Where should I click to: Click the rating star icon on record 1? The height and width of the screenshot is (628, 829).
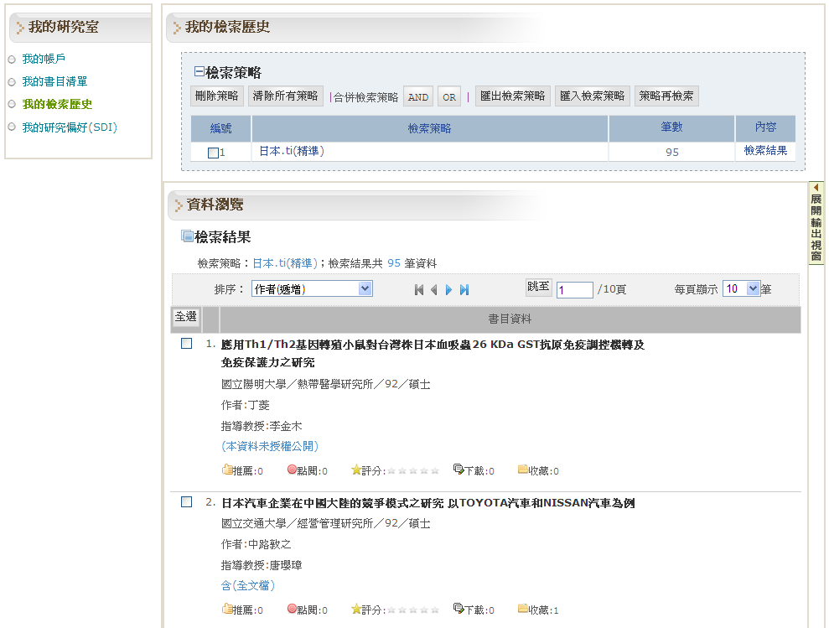356,470
